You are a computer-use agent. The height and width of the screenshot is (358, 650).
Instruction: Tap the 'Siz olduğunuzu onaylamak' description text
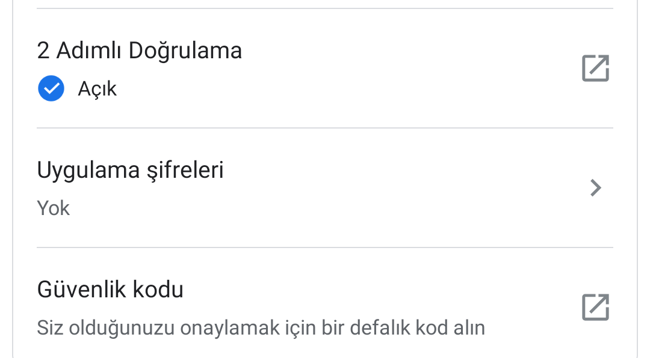pyautogui.click(x=261, y=328)
